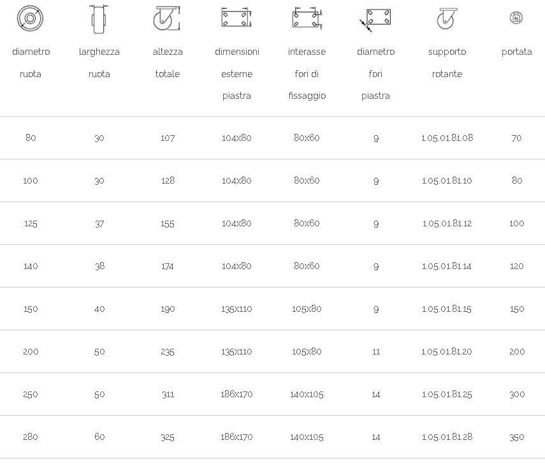Screen dimensions: 545x468
Task: Select product code 1.05.01.81.20
Action: 447,351
